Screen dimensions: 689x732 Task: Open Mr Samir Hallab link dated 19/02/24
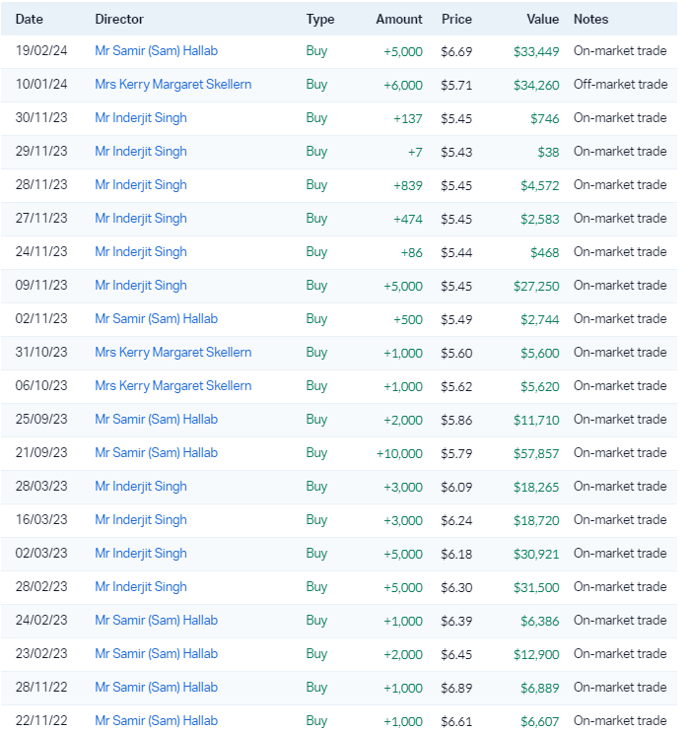pos(156,51)
